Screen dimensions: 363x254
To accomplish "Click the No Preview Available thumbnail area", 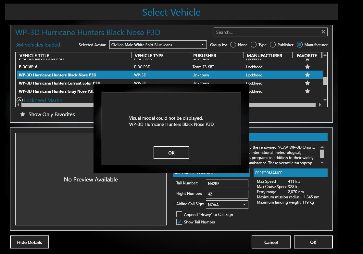I will point(91,179).
